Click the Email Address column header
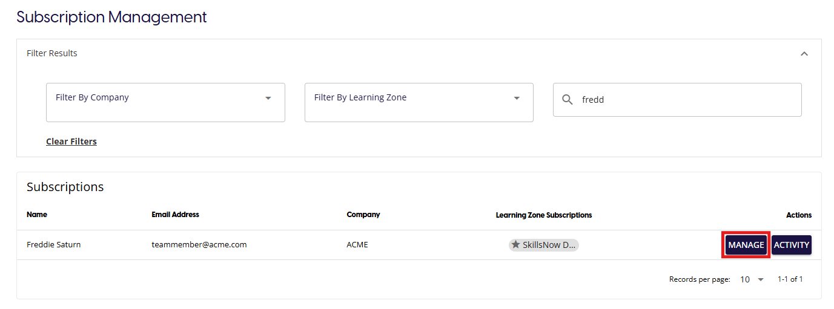This screenshot has width=834, height=309. (175, 215)
